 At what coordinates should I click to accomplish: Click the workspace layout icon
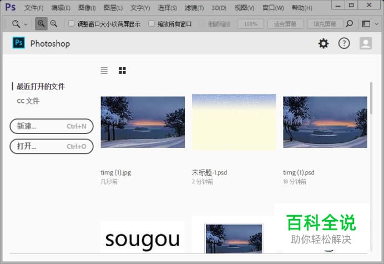click(x=366, y=24)
